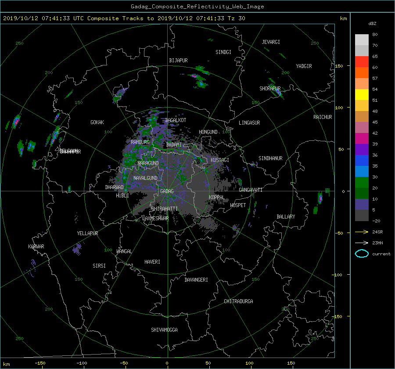Click the SIRSI label

pyautogui.click(x=99, y=266)
